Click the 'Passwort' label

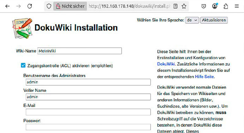[x=32, y=121]
